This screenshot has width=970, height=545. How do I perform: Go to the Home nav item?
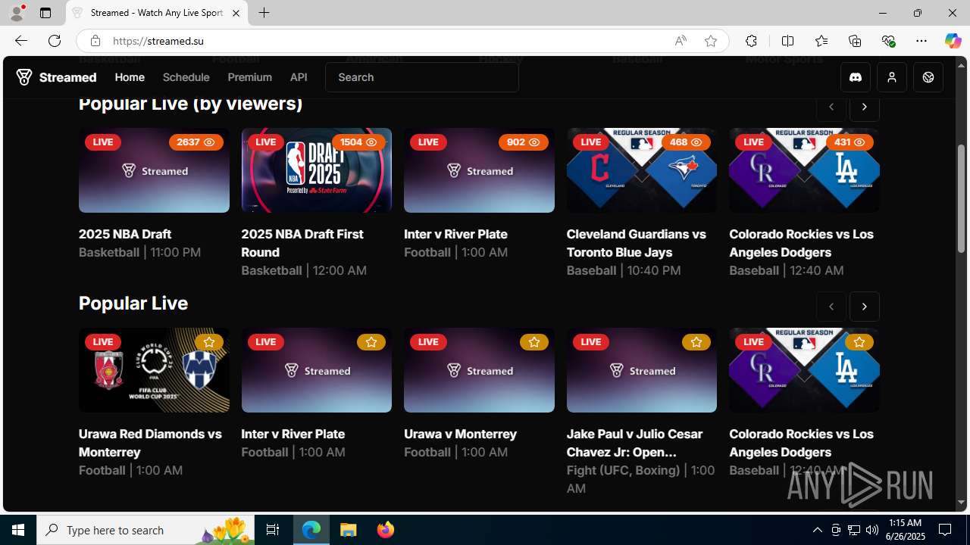coord(130,77)
